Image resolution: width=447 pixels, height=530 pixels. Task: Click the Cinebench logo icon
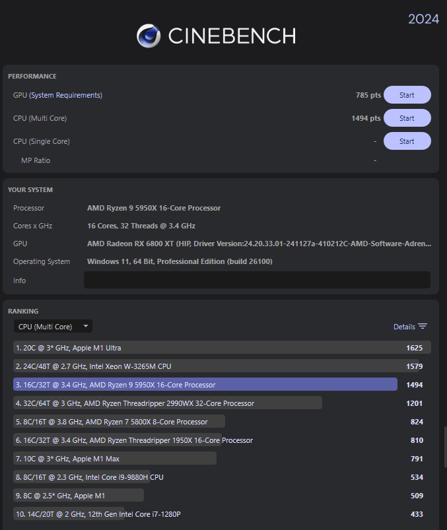(x=149, y=36)
